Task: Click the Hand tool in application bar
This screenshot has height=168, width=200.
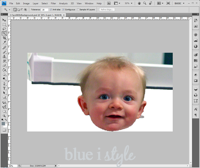Action: tap(139, 3)
